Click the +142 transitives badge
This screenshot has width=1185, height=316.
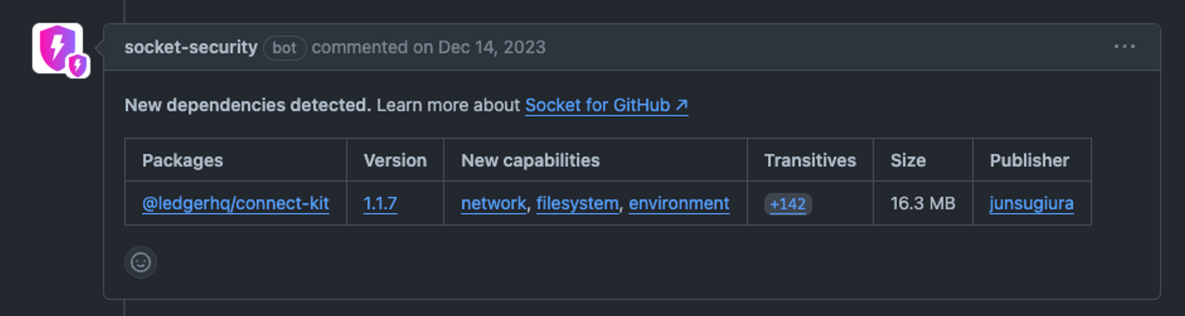[787, 204]
